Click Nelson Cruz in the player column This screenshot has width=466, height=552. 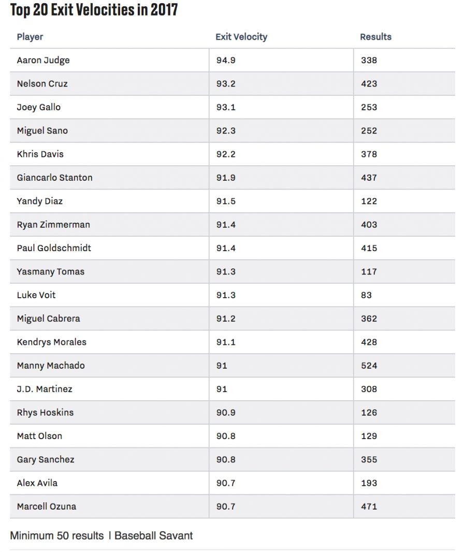pyautogui.click(x=42, y=83)
